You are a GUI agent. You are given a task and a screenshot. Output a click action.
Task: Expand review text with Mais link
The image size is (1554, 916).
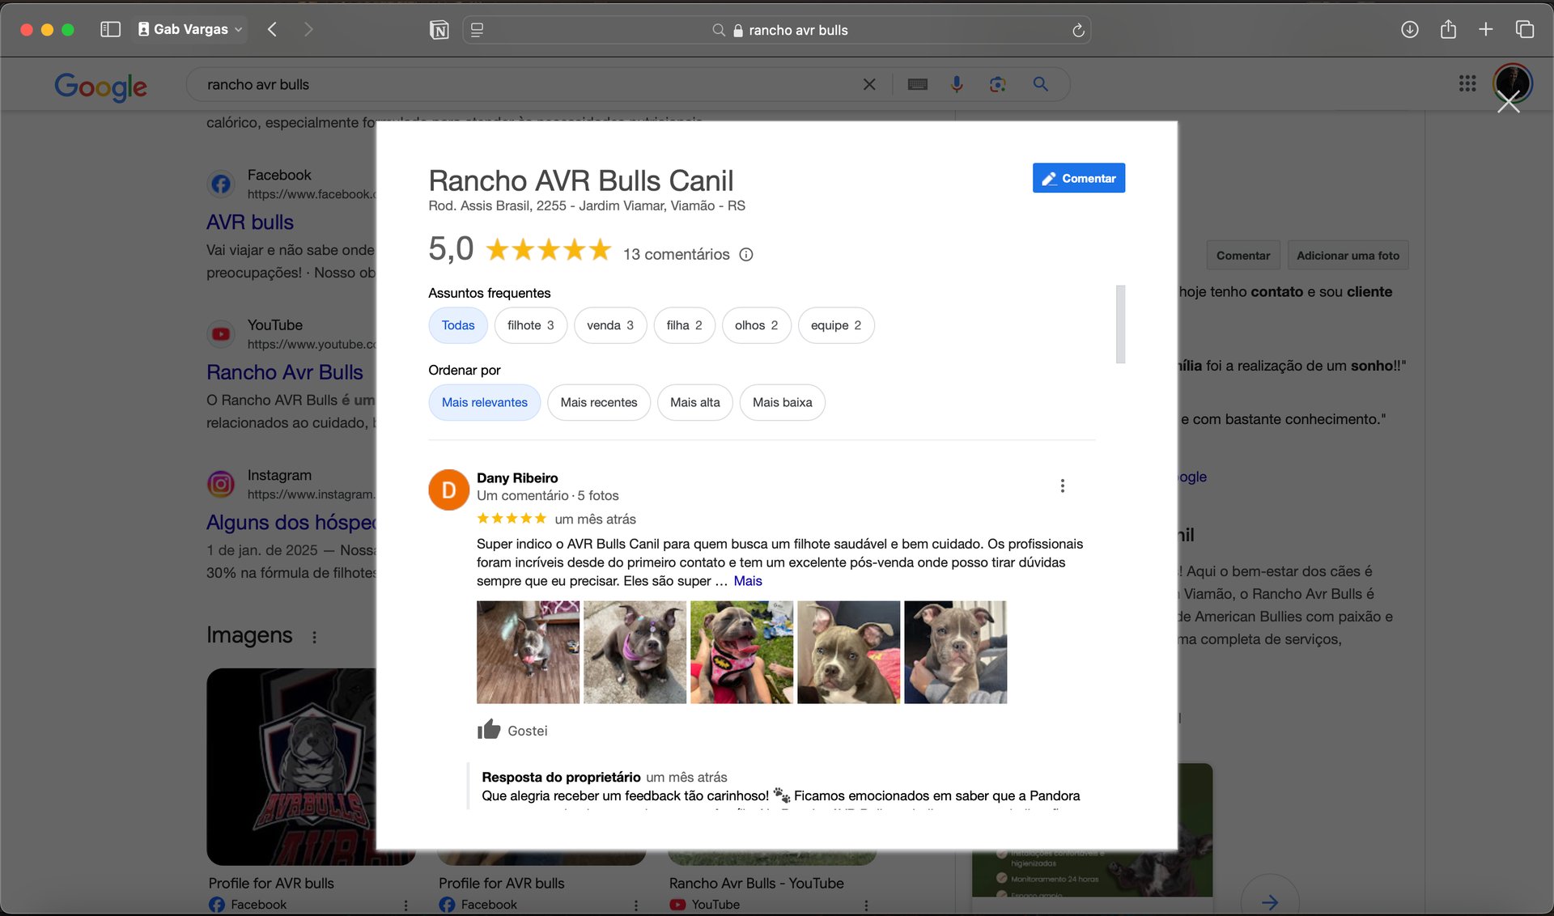pyautogui.click(x=747, y=581)
